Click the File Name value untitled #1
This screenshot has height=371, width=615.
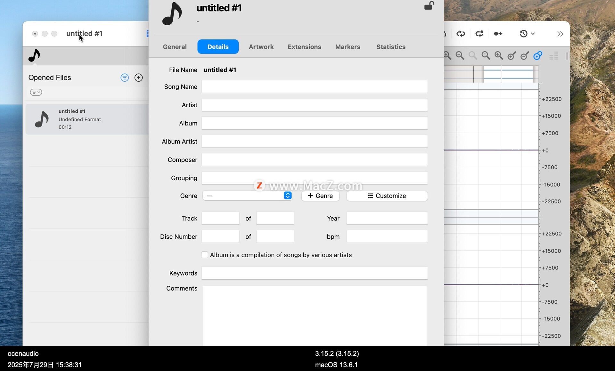tap(220, 70)
